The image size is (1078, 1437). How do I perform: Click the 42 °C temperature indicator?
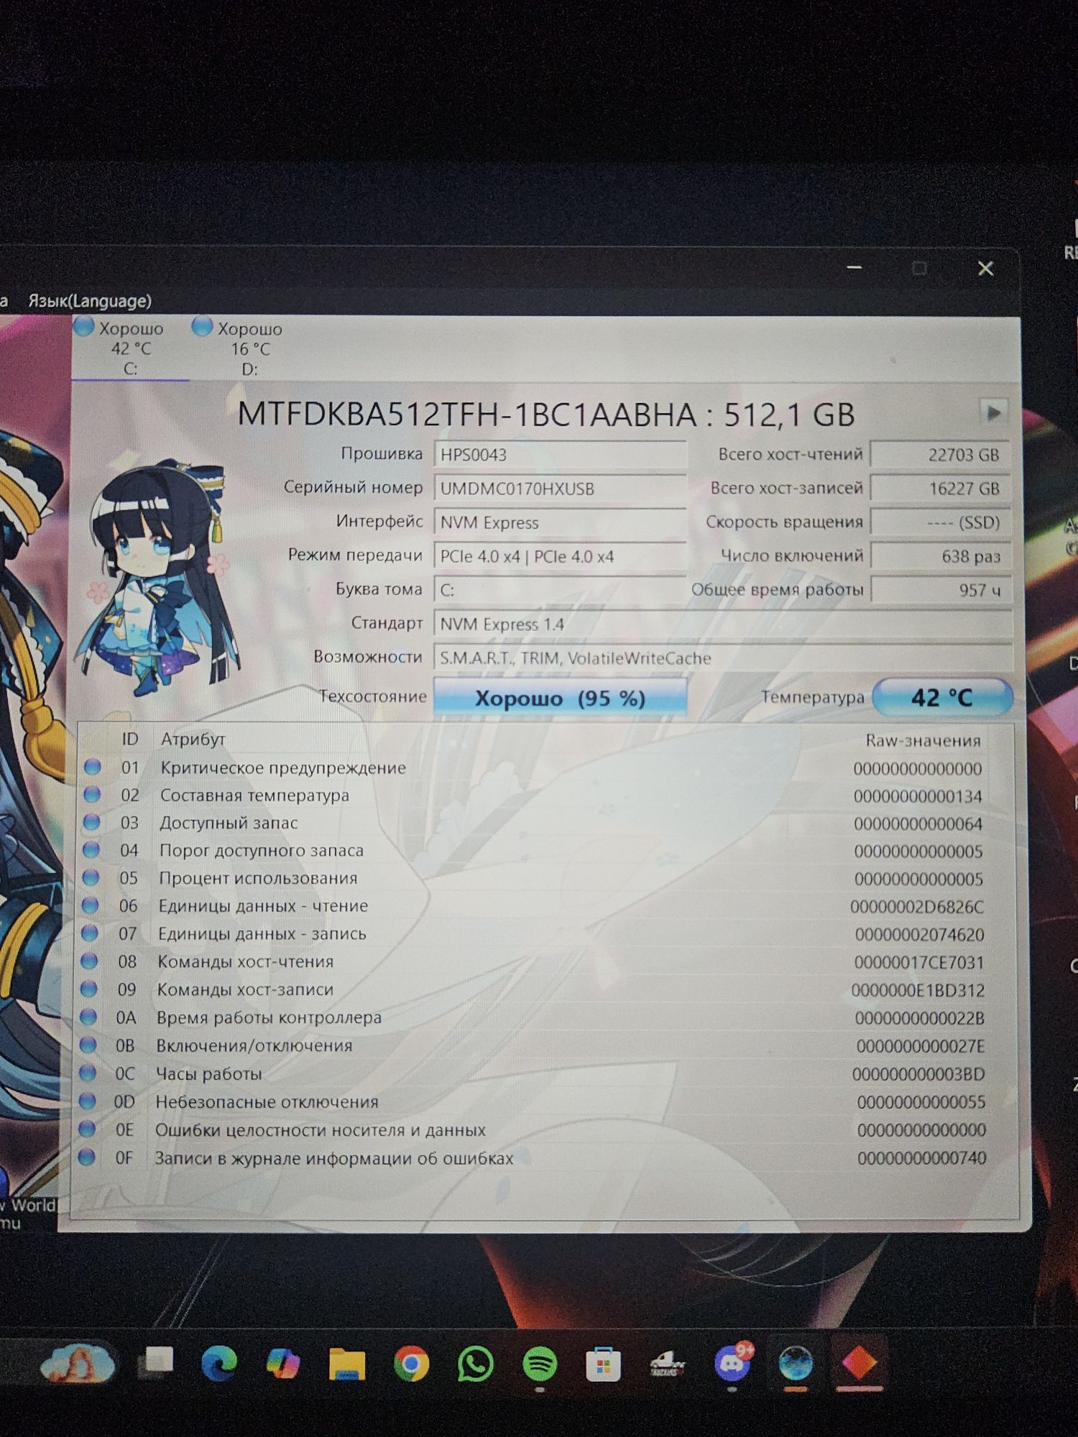point(941,697)
